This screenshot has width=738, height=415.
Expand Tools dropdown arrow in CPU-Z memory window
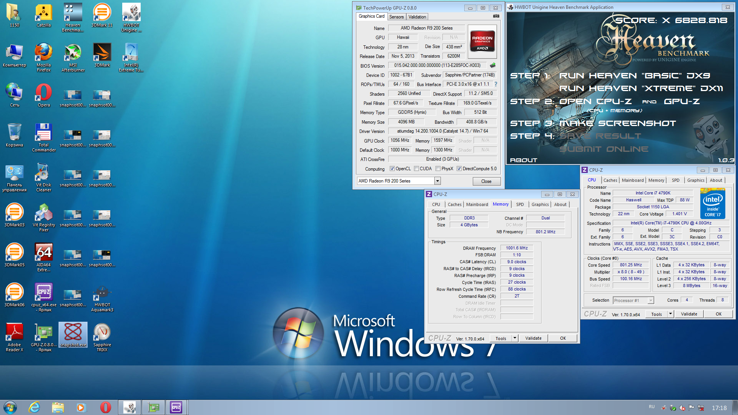(515, 338)
